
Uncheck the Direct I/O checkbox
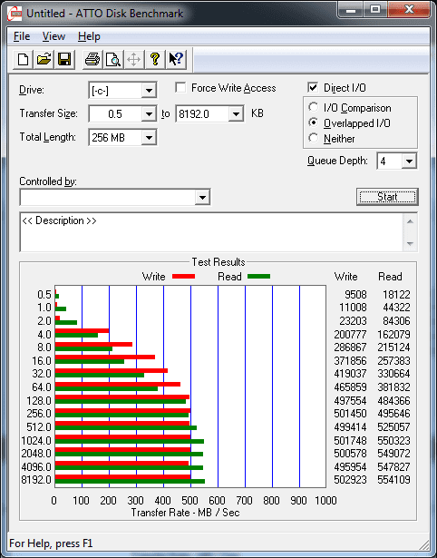click(x=313, y=87)
